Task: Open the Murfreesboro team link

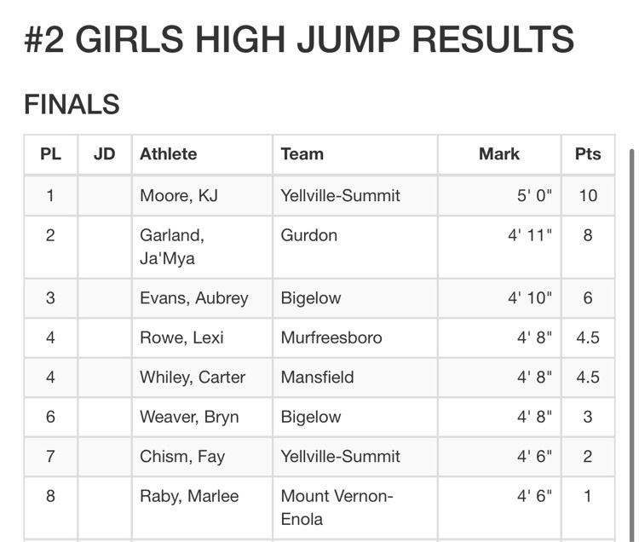Action: click(x=331, y=337)
